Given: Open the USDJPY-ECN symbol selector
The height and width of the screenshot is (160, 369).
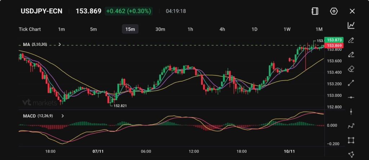Looking at the screenshot, I should click(41, 11).
